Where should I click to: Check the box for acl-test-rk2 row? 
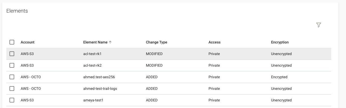click(x=12, y=65)
